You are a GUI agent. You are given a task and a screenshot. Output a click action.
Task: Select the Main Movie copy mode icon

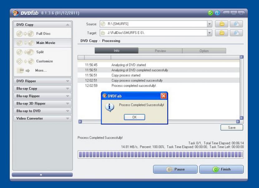(25, 43)
